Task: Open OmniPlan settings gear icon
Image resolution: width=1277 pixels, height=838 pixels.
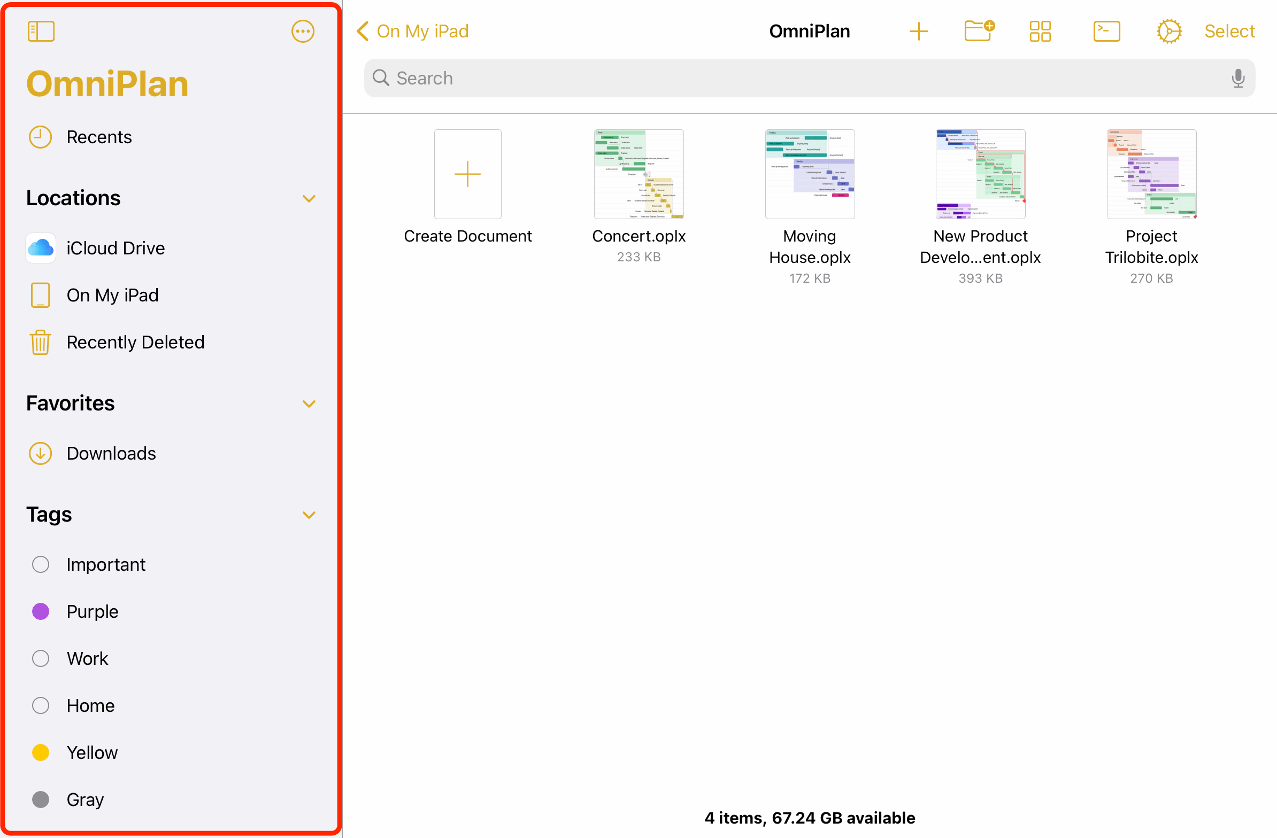Action: coord(1168,31)
